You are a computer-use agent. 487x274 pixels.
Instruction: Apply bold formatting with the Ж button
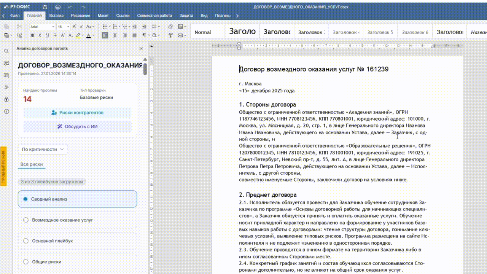click(32, 35)
